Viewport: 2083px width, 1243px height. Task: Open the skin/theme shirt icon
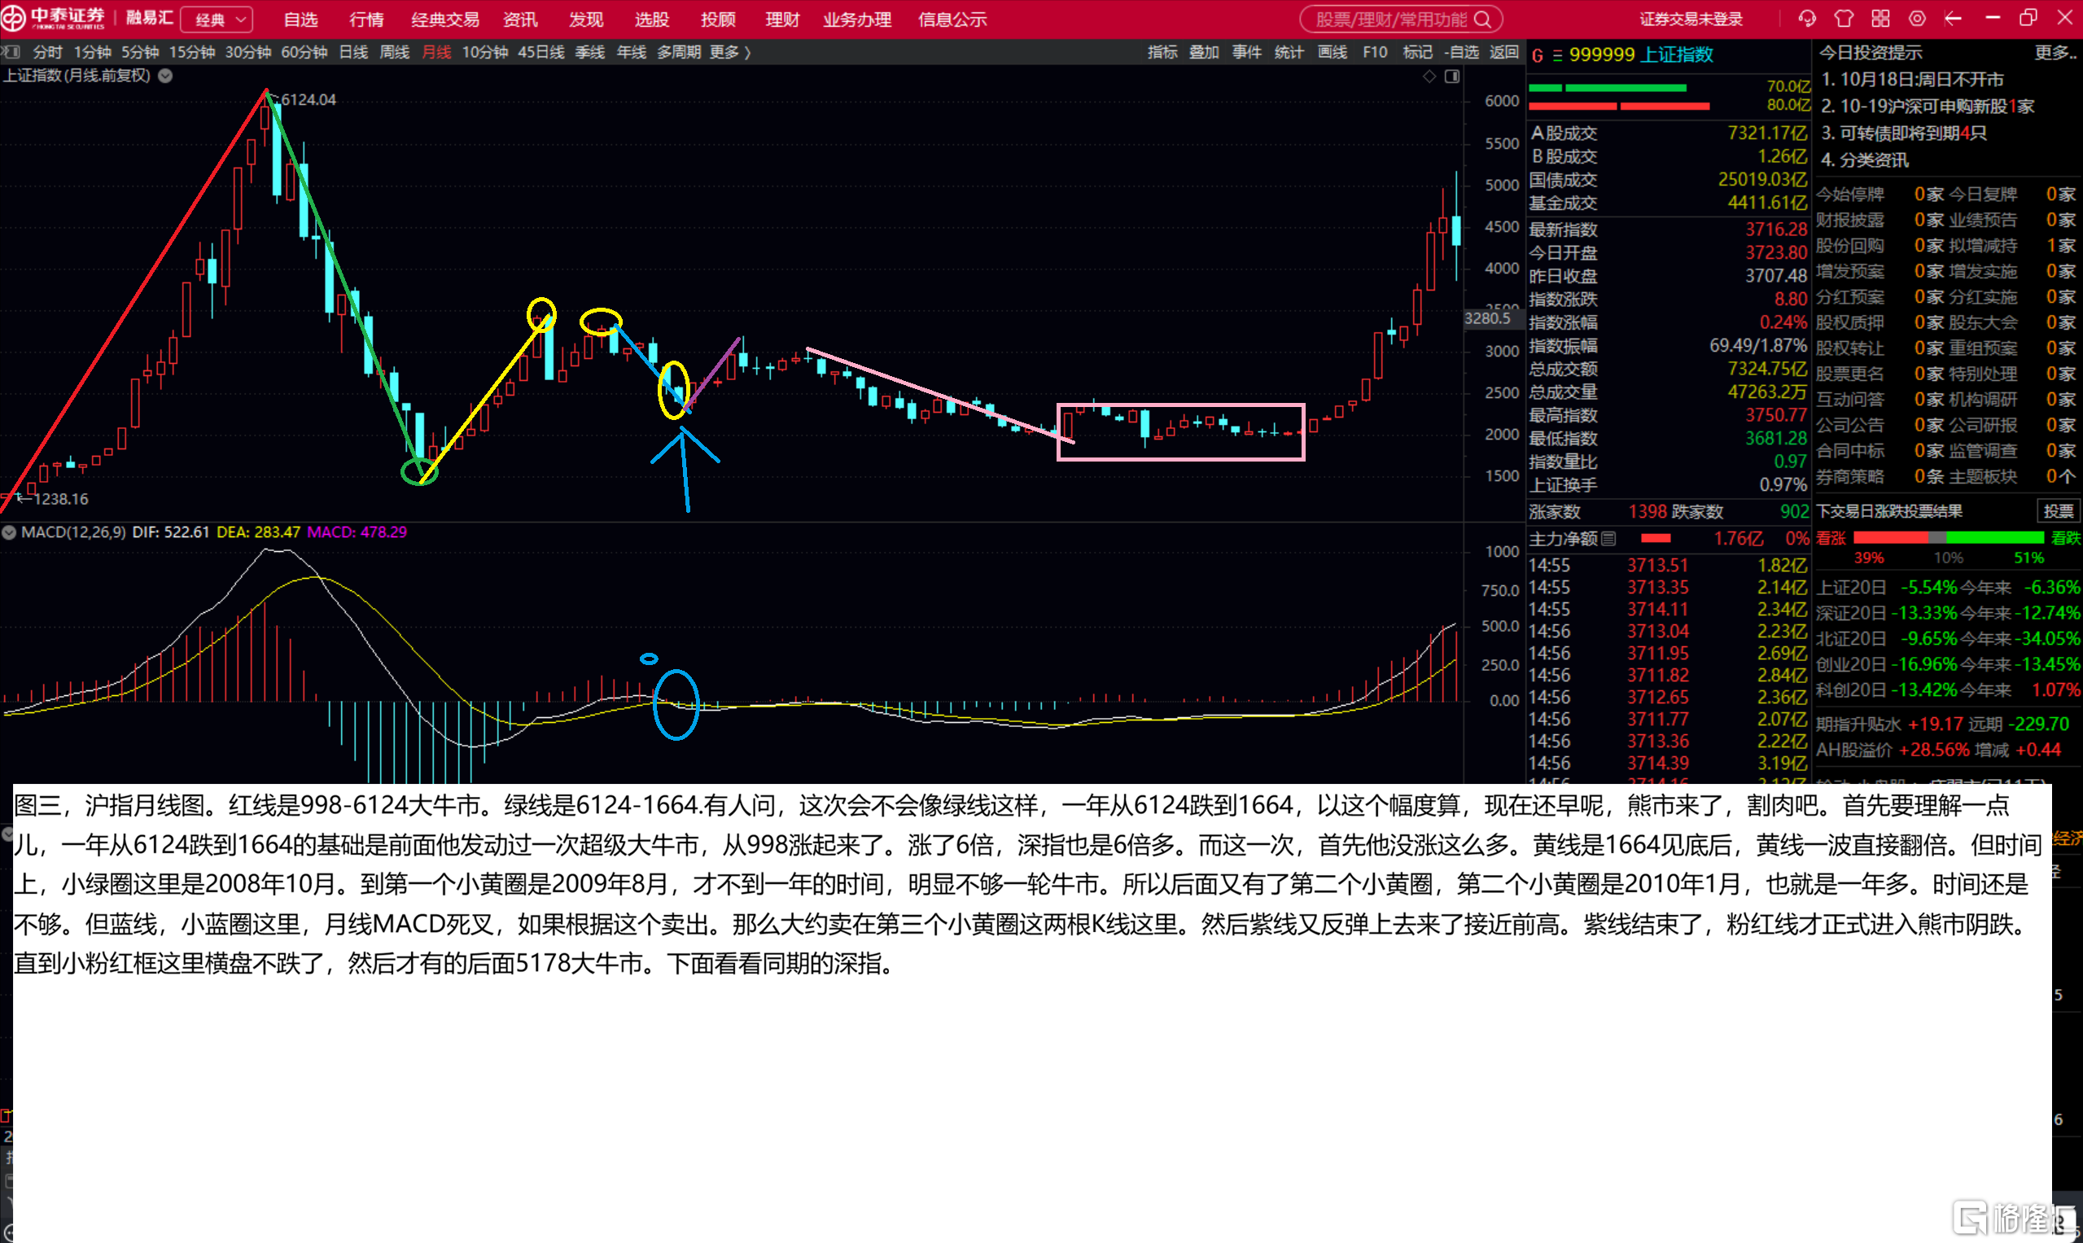1844,19
